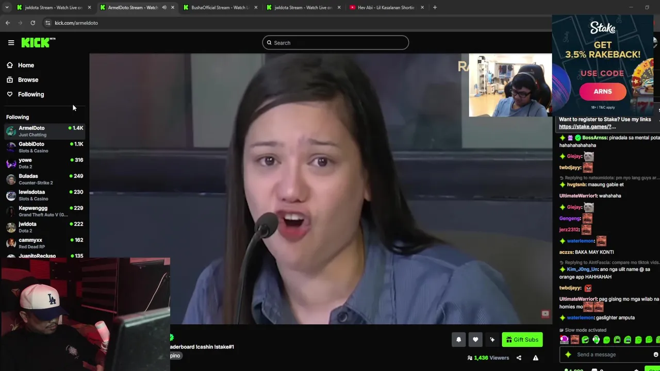Open the stake.games link
The width and height of the screenshot is (660, 371).
[x=587, y=127]
